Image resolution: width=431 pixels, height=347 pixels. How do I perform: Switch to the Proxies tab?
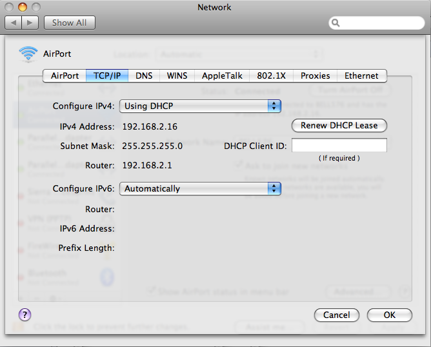(x=316, y=75)
